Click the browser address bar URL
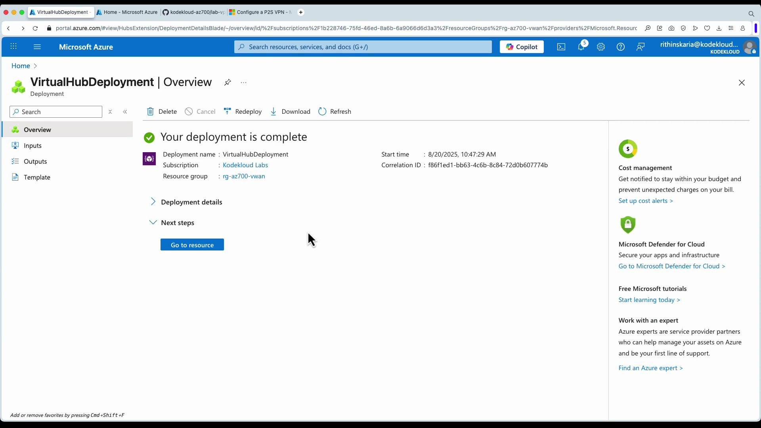Image resolution: width=761 pixels, height=428 pixels. pos(346,28)
